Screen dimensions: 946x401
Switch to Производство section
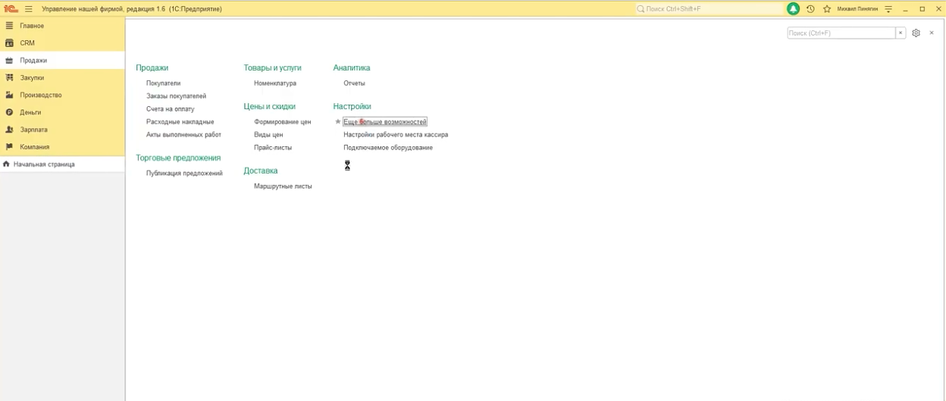pyautogui.click(x=40, y=96)
